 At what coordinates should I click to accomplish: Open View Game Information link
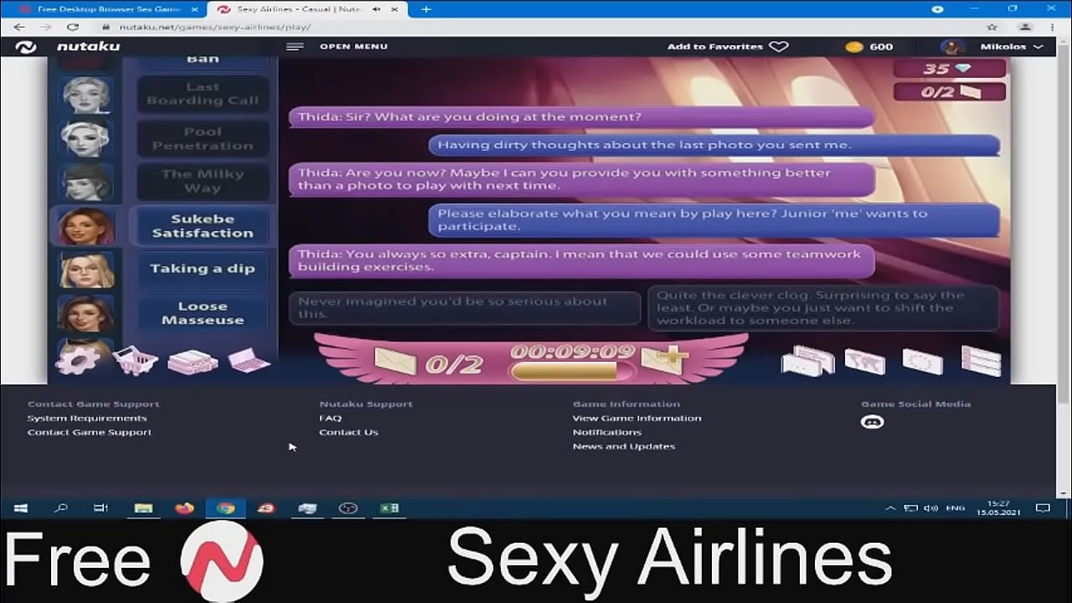coord(636,418)
